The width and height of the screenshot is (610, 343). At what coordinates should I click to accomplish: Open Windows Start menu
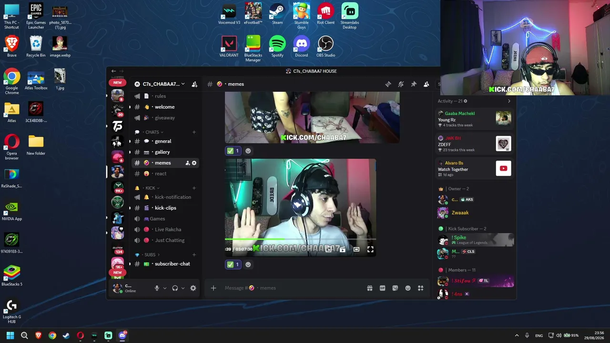[10, 335]
